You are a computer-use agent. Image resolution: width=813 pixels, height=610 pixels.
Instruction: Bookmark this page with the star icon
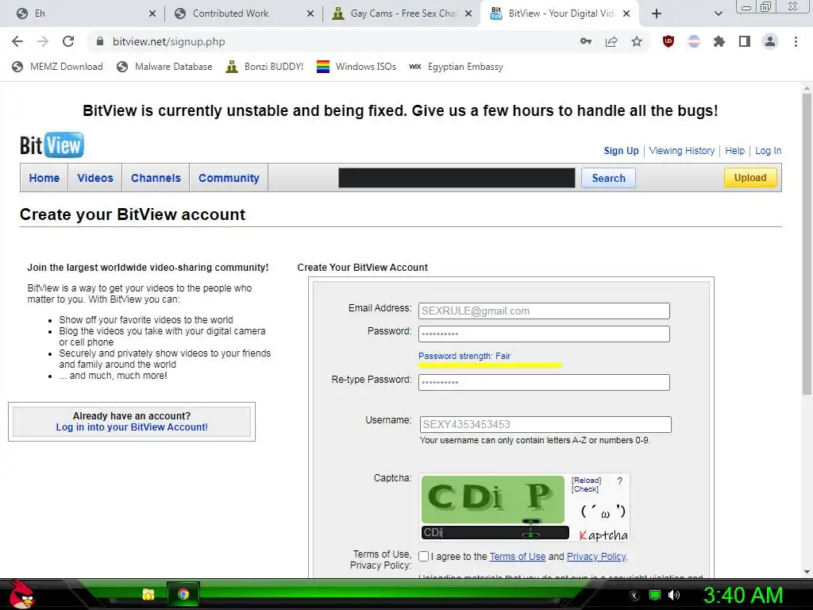(x=637, y=41)
